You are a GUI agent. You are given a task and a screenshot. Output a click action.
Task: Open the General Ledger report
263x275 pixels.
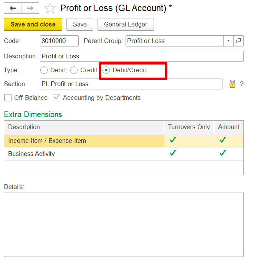(x=126, y=24)
